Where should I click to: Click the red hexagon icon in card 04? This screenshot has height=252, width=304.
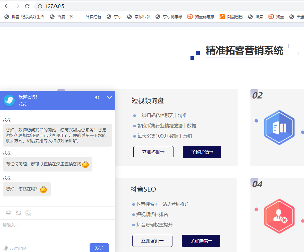(279, 216)
